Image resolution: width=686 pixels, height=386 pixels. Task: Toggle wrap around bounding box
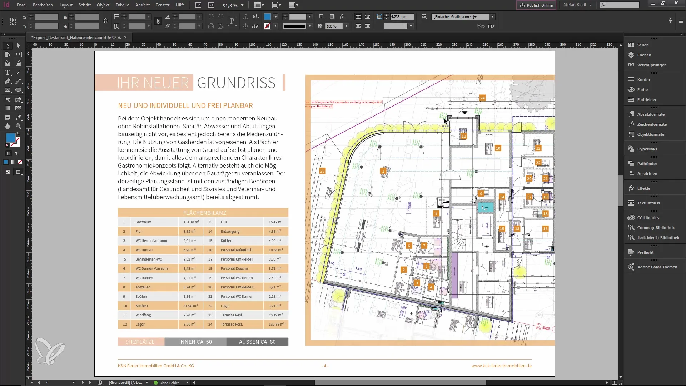click(368, 16)
